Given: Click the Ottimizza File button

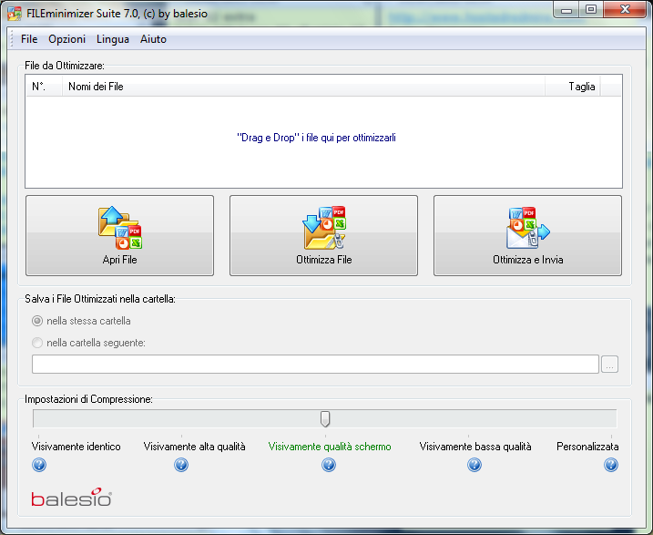Looking at the screenshot, I should coord(323,235).
